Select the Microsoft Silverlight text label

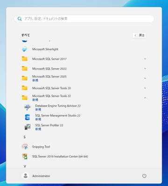tap(45, 49)
